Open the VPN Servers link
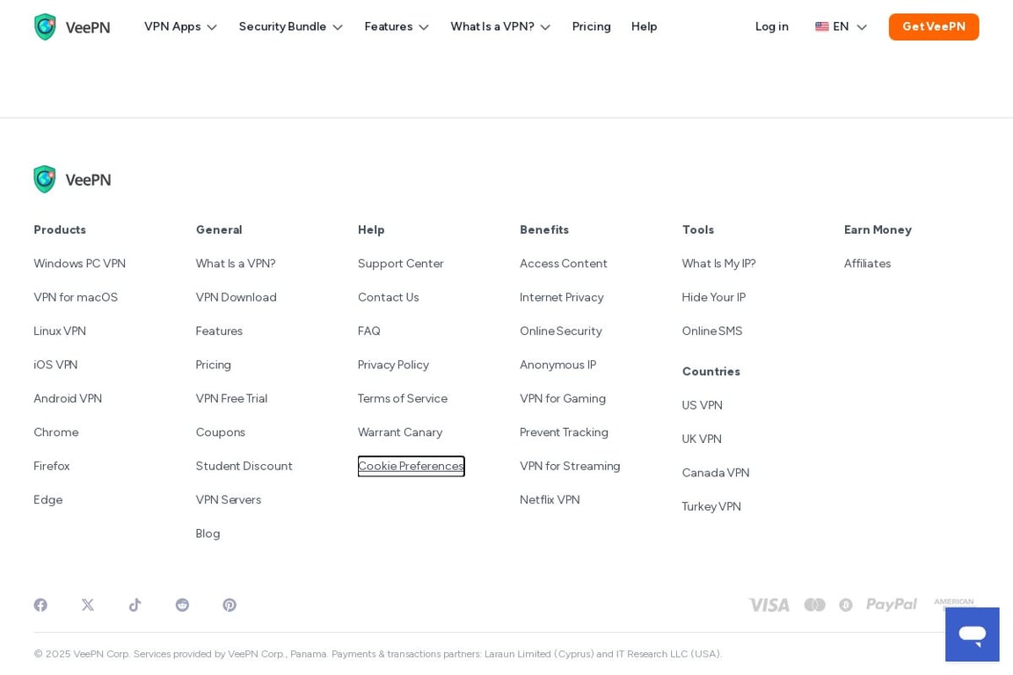Screen dimensions: 1013x675 pyautogui.click(x=228, y=499)
